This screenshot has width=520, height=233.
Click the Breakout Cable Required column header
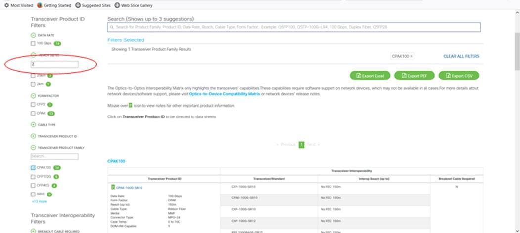tap(457, 179)
